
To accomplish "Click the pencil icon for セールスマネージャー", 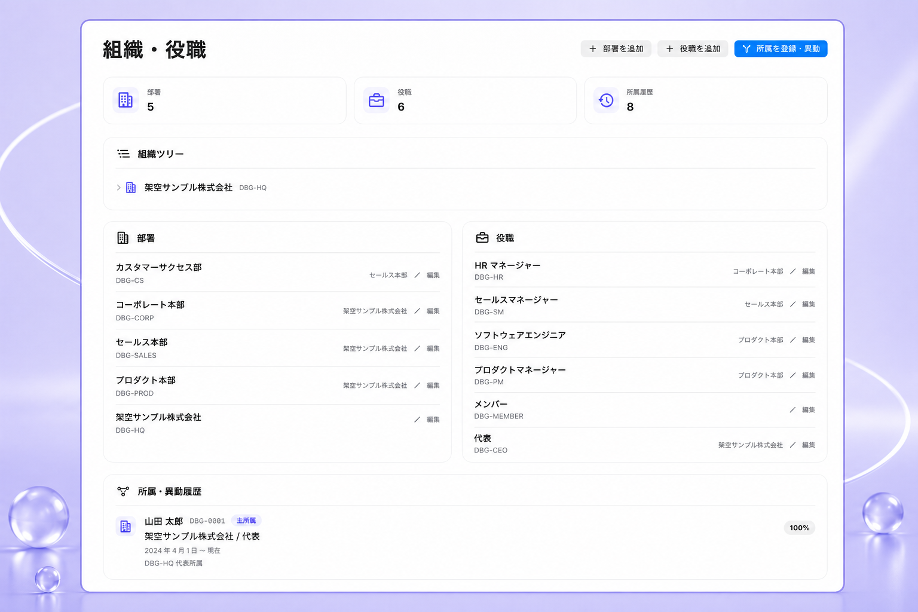I will [792, 304].
